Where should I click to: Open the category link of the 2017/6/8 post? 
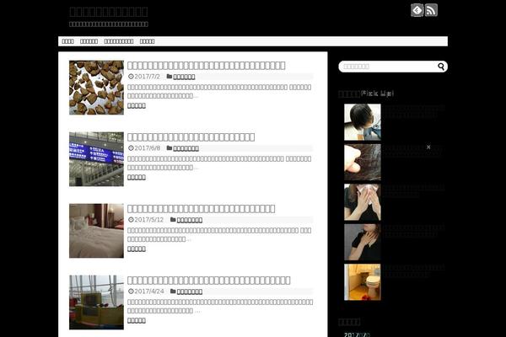[186, 148]
